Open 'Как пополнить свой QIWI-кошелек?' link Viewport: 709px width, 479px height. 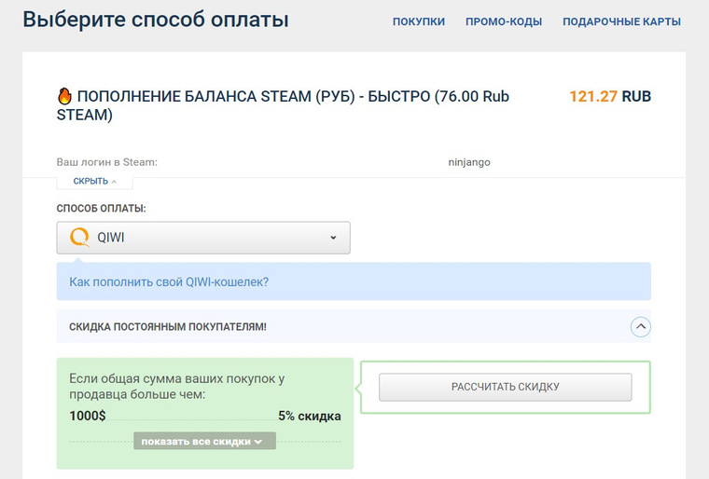tap(169, 282)
